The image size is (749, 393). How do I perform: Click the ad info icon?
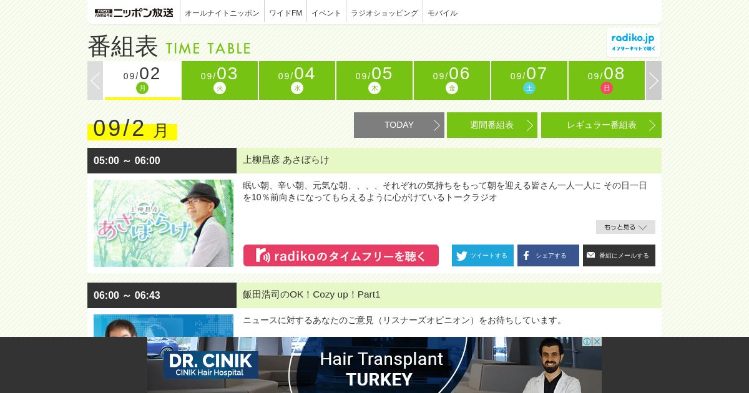(x=587, y=341)
